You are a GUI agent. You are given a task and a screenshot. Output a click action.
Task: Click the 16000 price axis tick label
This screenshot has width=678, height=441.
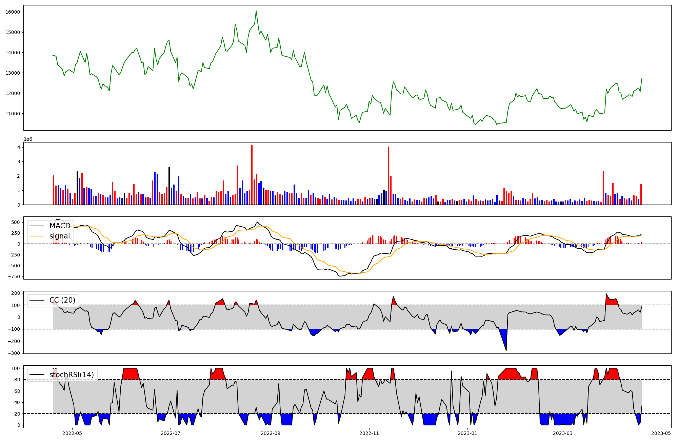click(13, 12)
